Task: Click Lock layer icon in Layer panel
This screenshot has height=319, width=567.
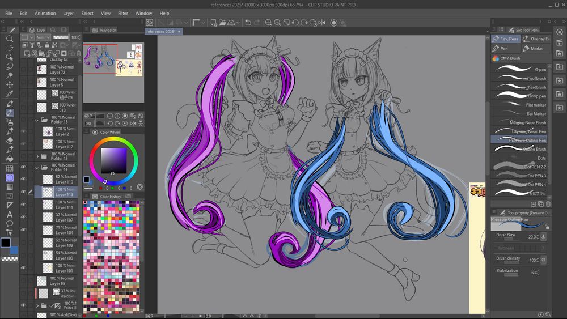Action: [47, 45]
